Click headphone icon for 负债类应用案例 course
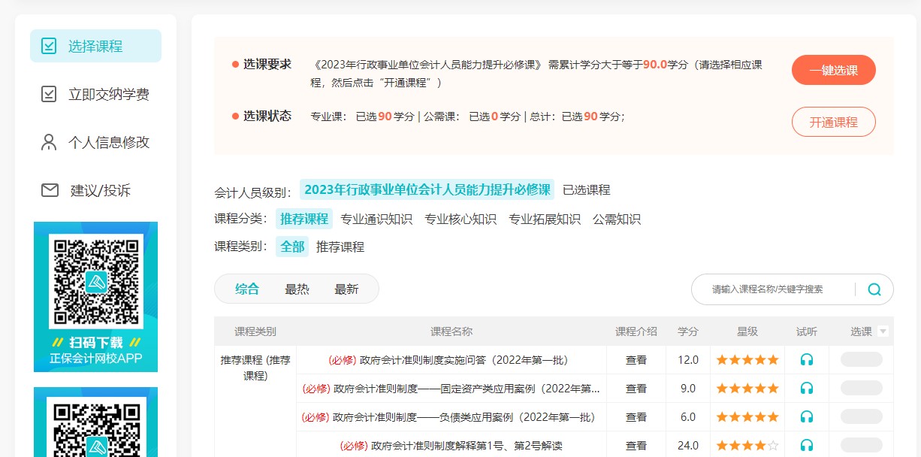This screenshot has width=921, height=457. (x=807, y=417)
